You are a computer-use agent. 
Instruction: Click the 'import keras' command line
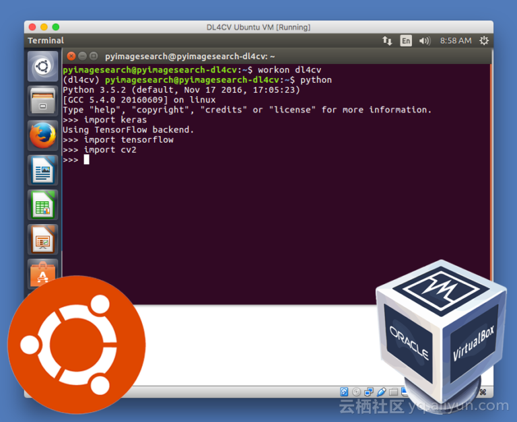coord(105,120)
